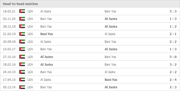
Task: Click the UAE flag on the 27.10.16 row
Action: pos(22,57)
